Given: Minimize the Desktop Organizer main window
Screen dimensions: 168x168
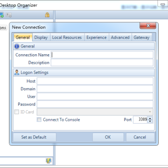Looking at the screenshot, I should tap(163, 4).
